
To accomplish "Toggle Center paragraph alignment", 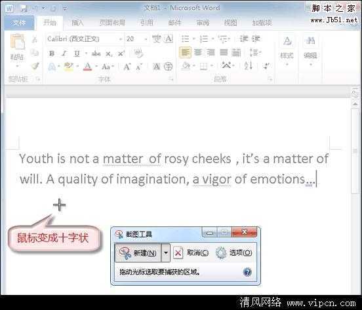I will pyautogui.click(x=198, y=52).
